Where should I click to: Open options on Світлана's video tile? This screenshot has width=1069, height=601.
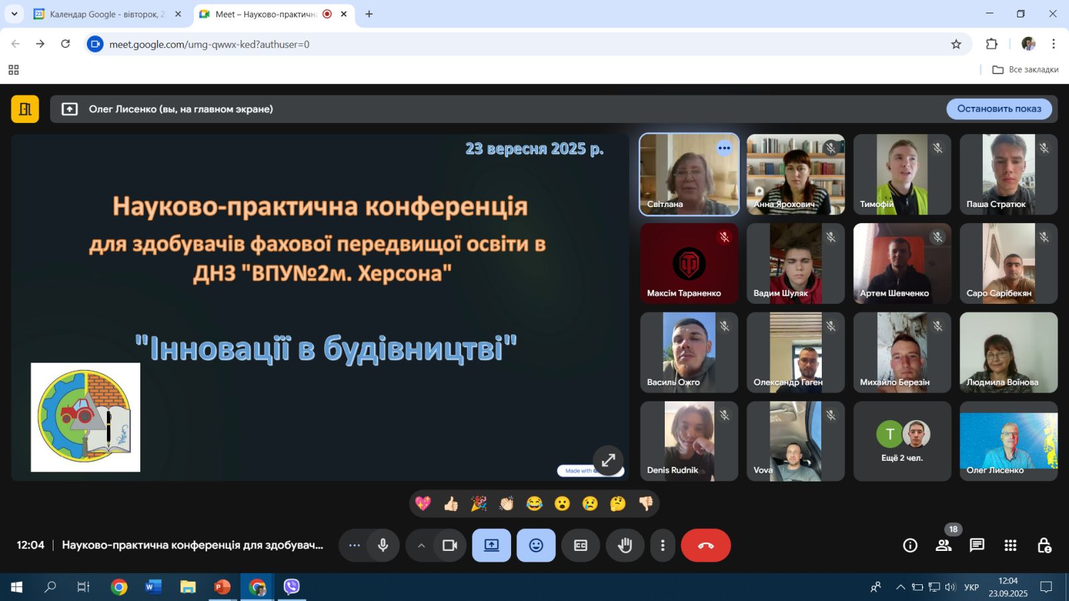tap(724, 148)
